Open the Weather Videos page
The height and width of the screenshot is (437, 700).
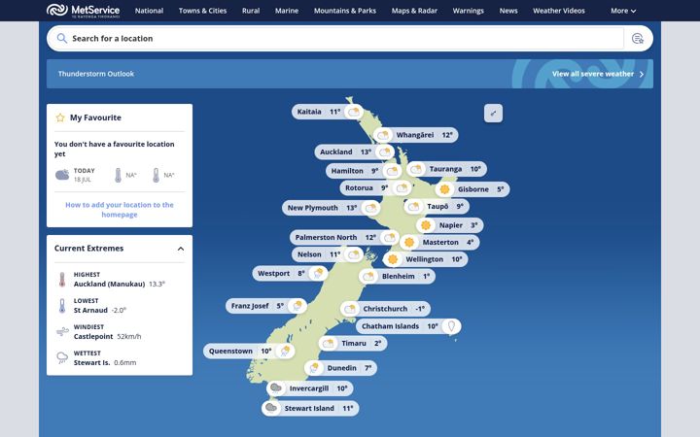tap(559, 11)
